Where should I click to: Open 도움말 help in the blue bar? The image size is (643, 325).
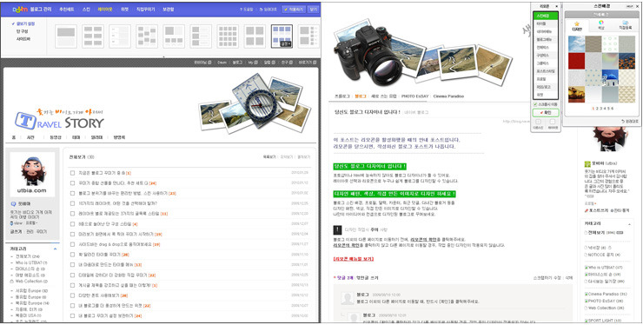click(247, 9)
